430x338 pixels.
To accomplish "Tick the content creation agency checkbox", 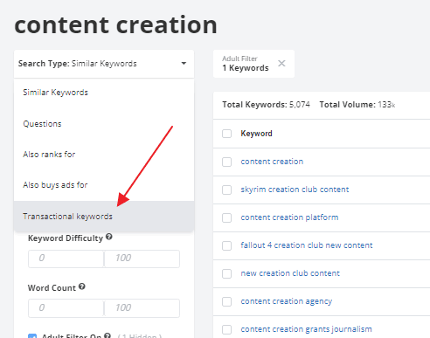I will pyautogui.click(x=226, y=301).
